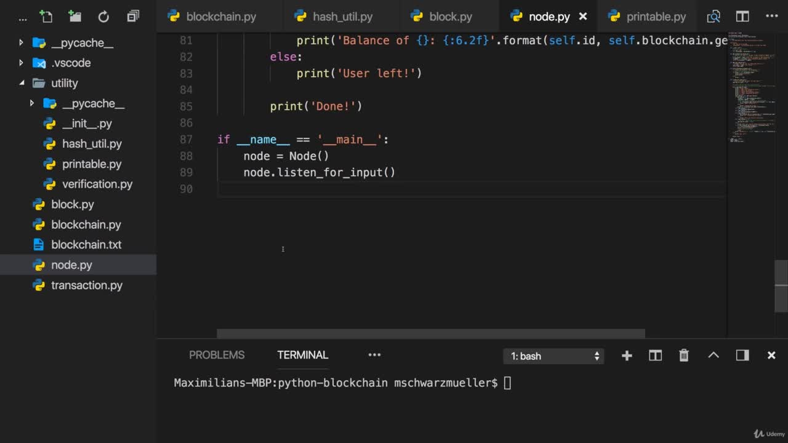Click the folder icon of .vscode
This screenshot has height=443, width=788.
(39, 63)
